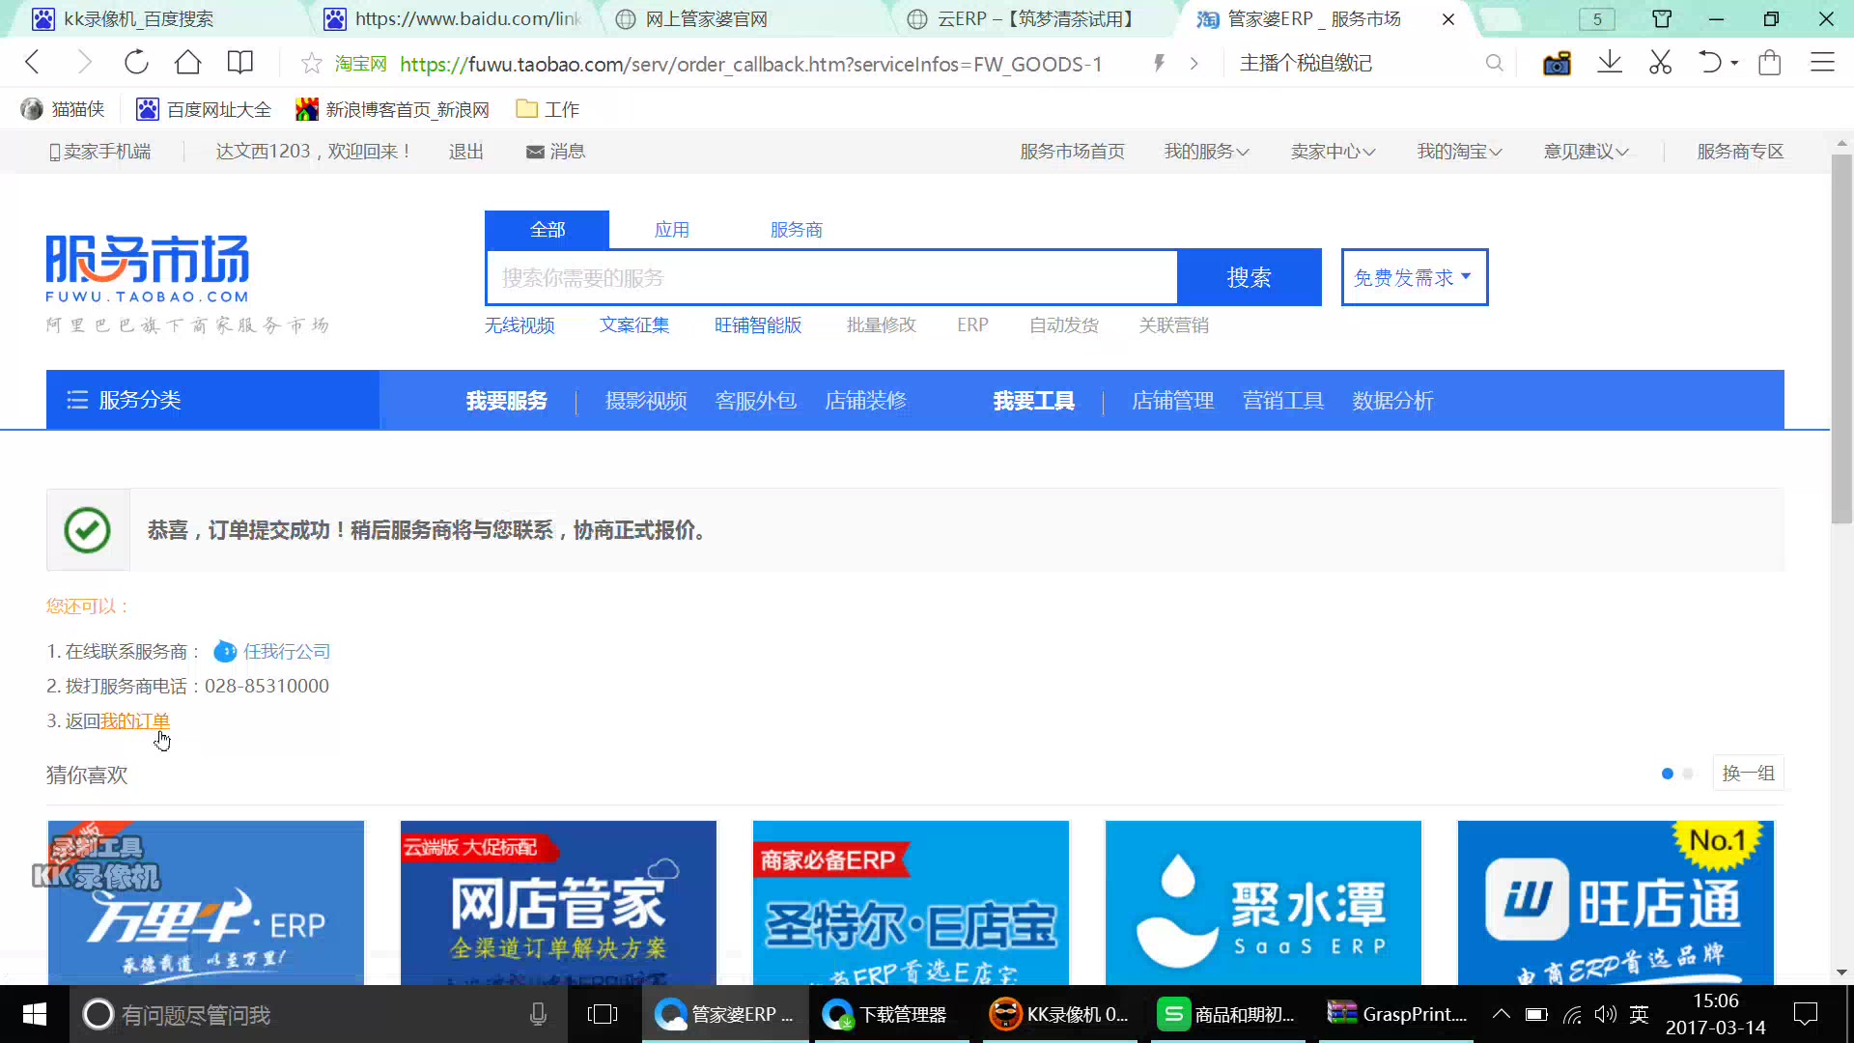Go forward with the browser forward arrow
The height and width of the screenshot is (1043, 1854).
click(85, 63)
